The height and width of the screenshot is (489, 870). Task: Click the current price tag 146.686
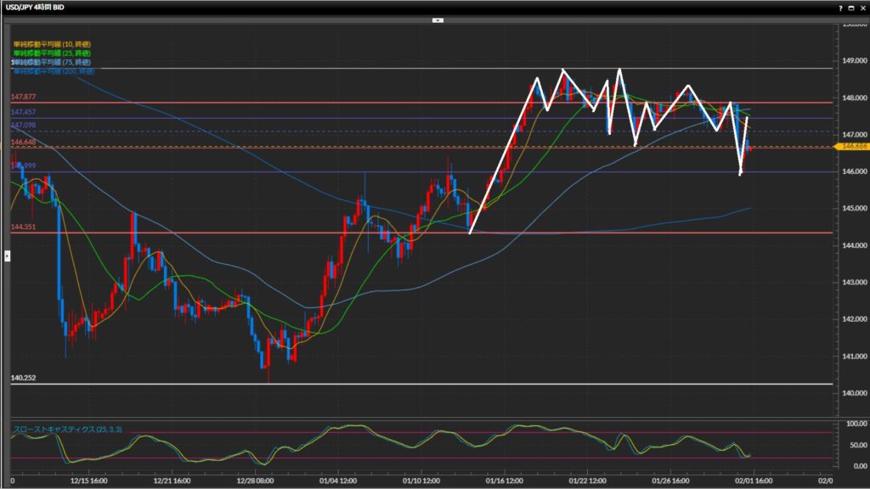point(852,147)
